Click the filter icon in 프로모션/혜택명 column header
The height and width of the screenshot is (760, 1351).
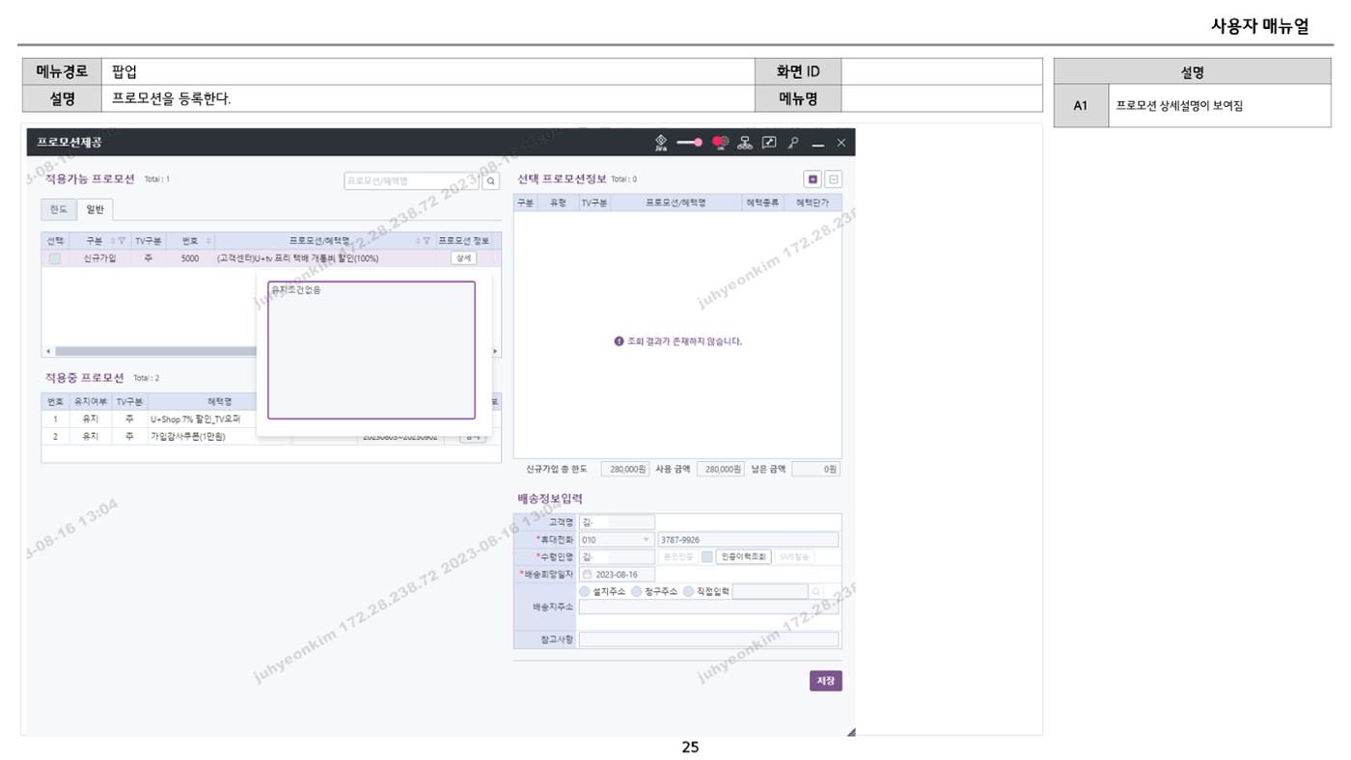point(426,240)
